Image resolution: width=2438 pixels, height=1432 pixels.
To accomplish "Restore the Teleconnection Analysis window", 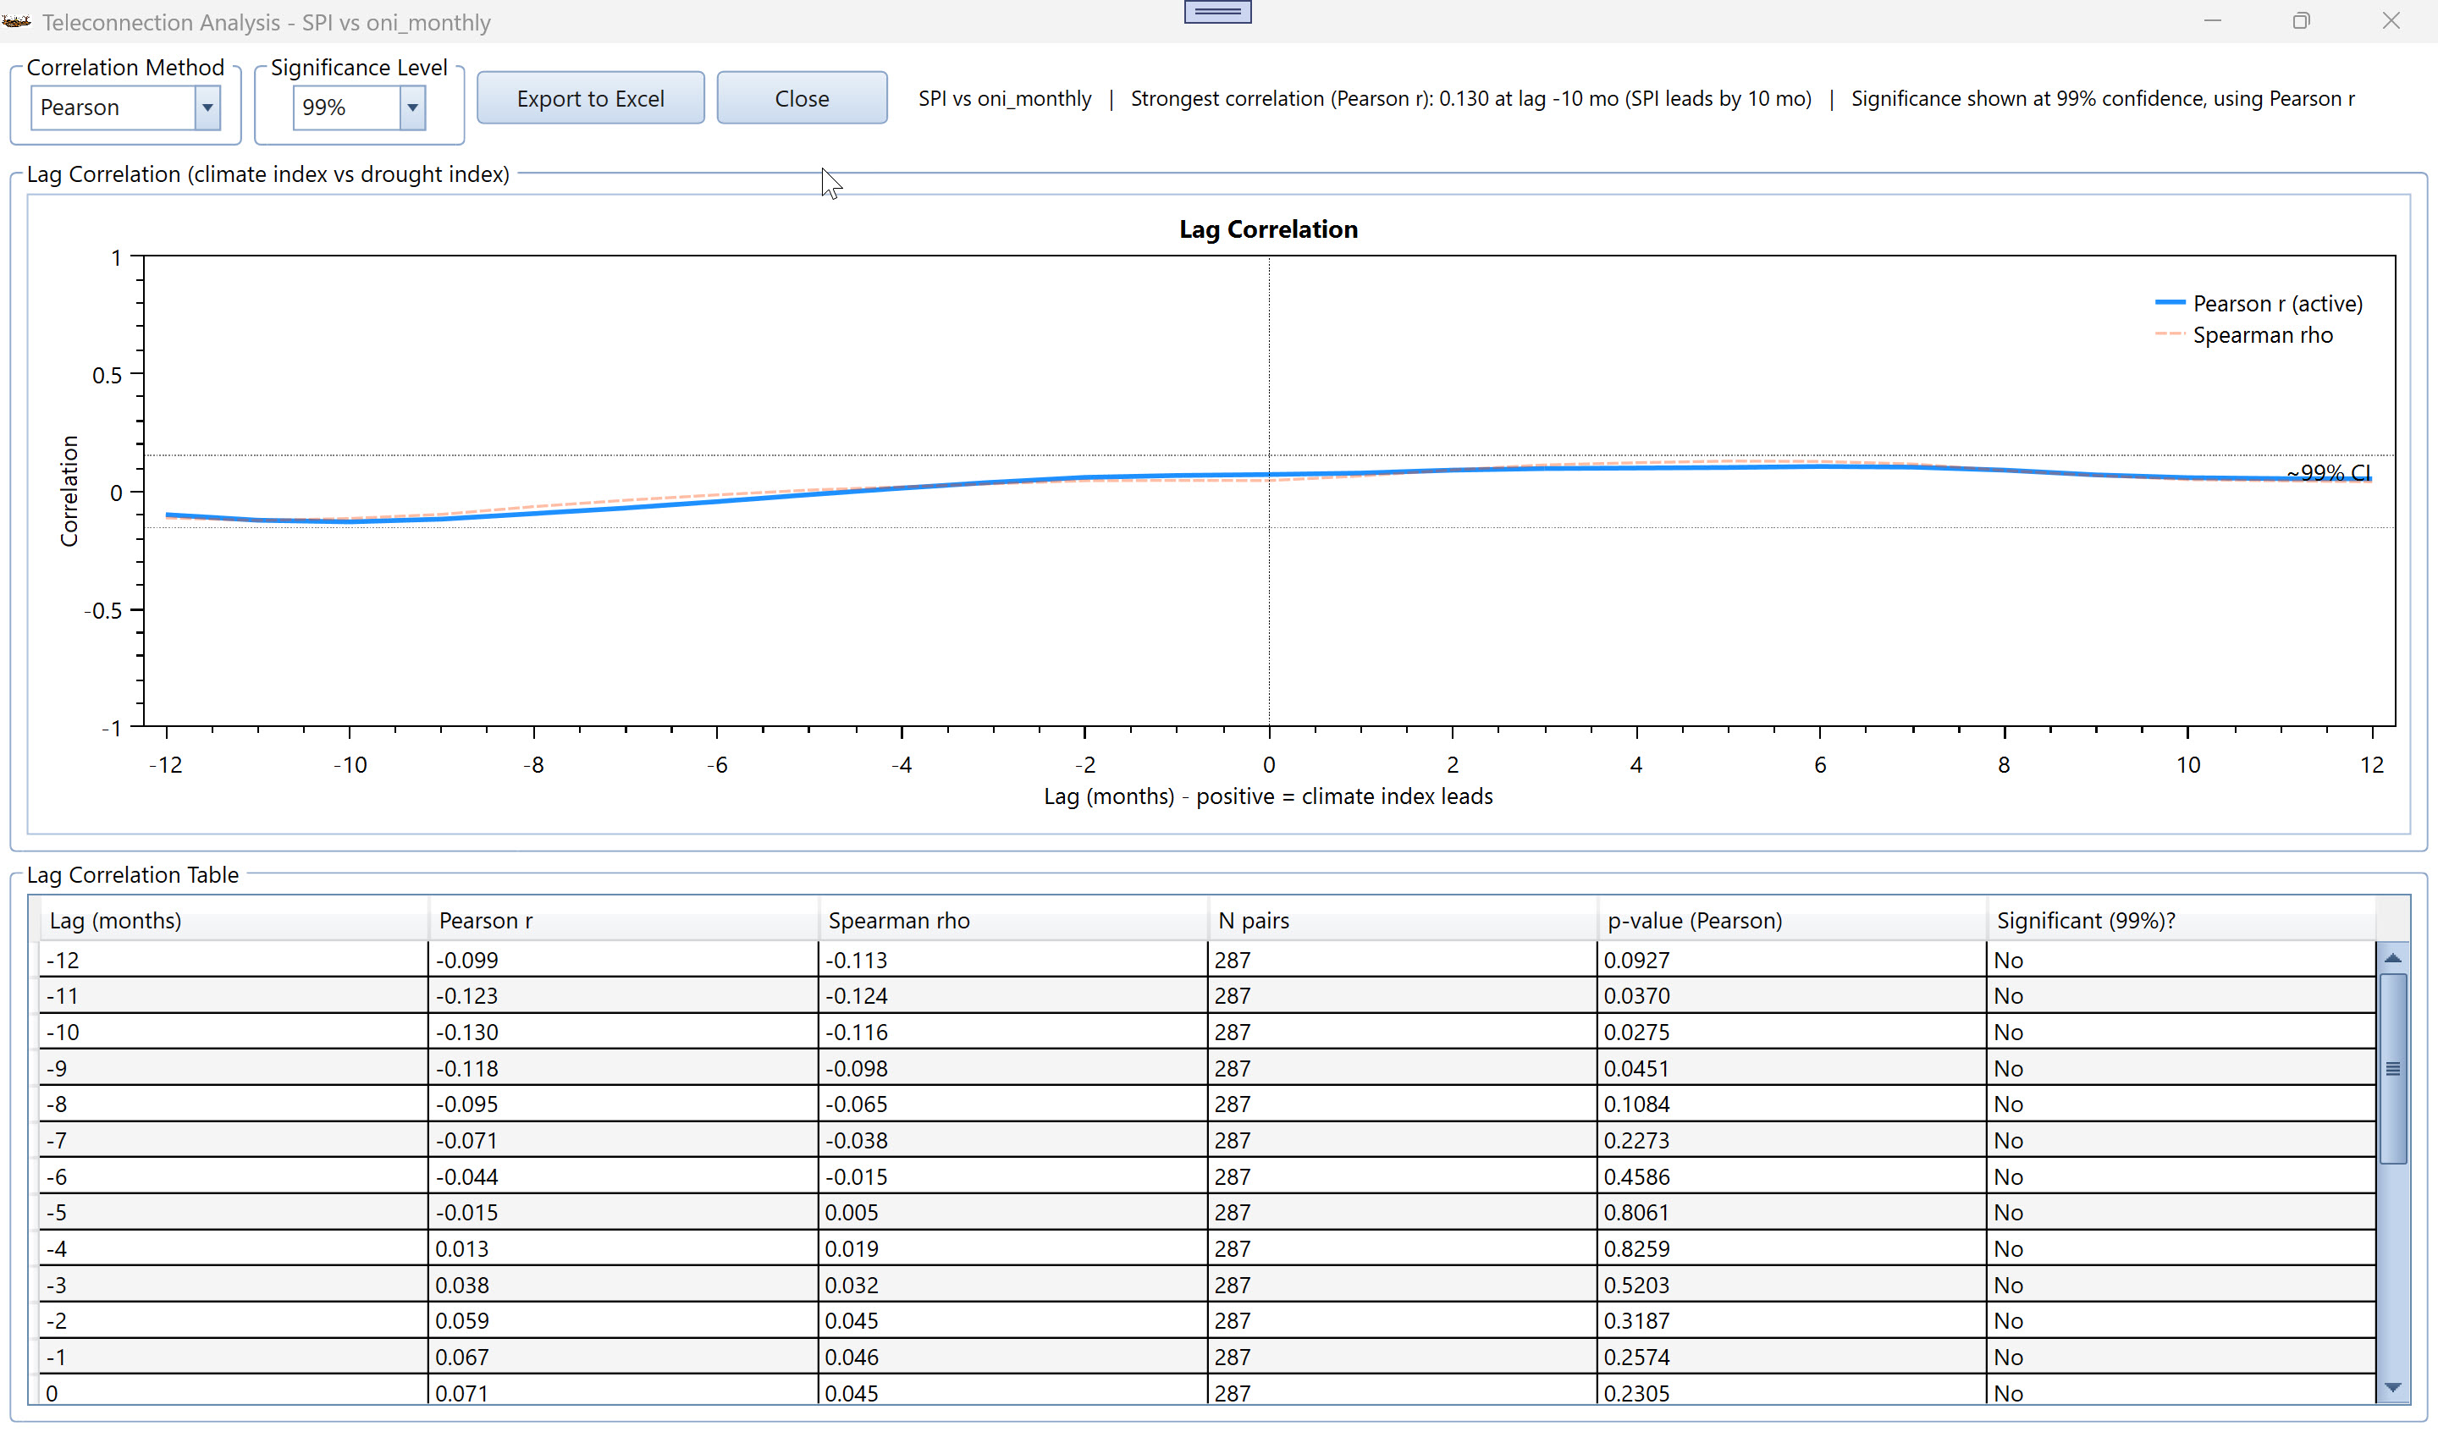I will pos(2301,20).
